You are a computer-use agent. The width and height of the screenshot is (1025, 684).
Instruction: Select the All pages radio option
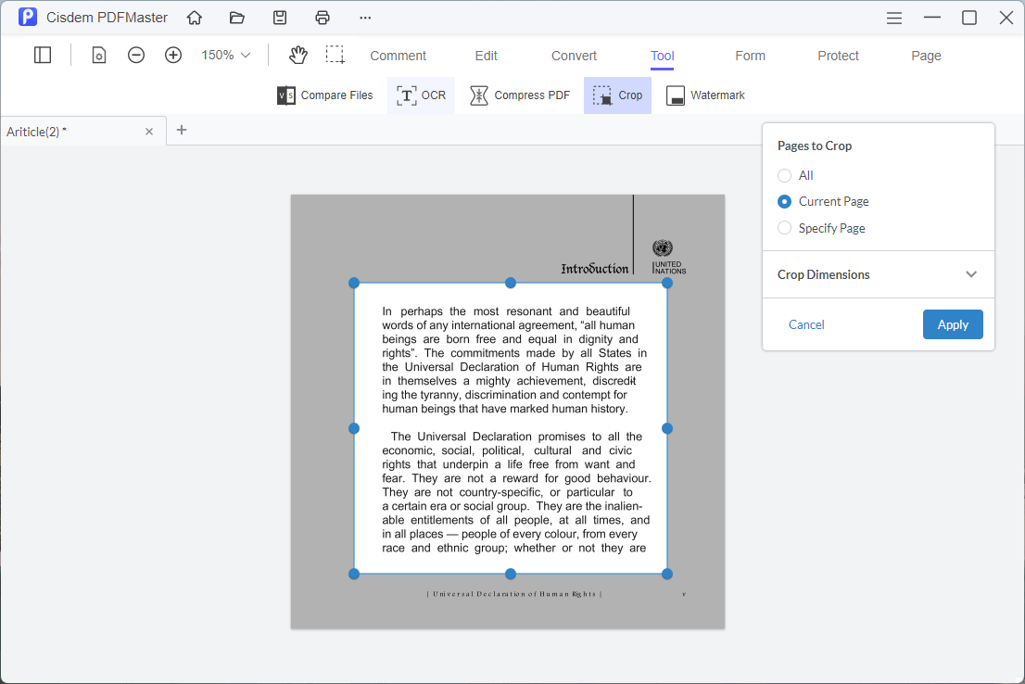point(785,175)
